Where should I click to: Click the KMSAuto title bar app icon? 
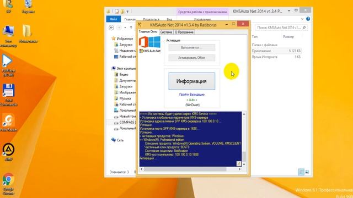click(x=140, y=24)
